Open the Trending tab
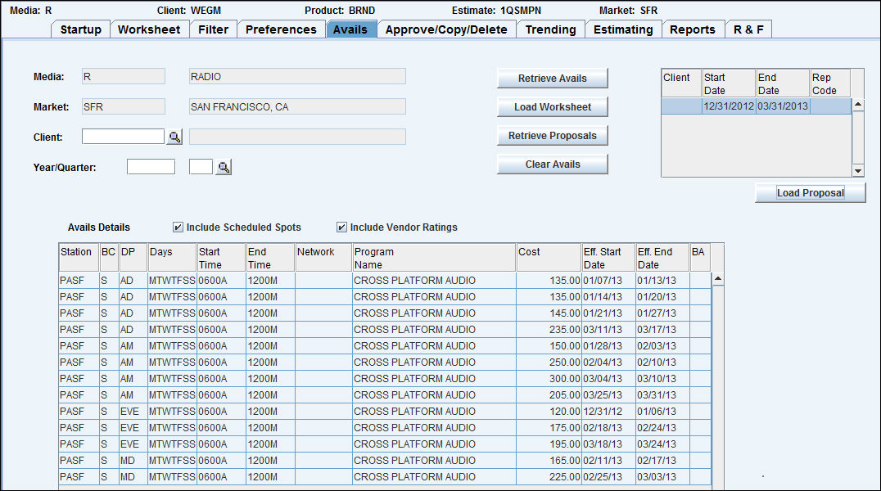Screen dimensions: 881x491 (550, 29)
